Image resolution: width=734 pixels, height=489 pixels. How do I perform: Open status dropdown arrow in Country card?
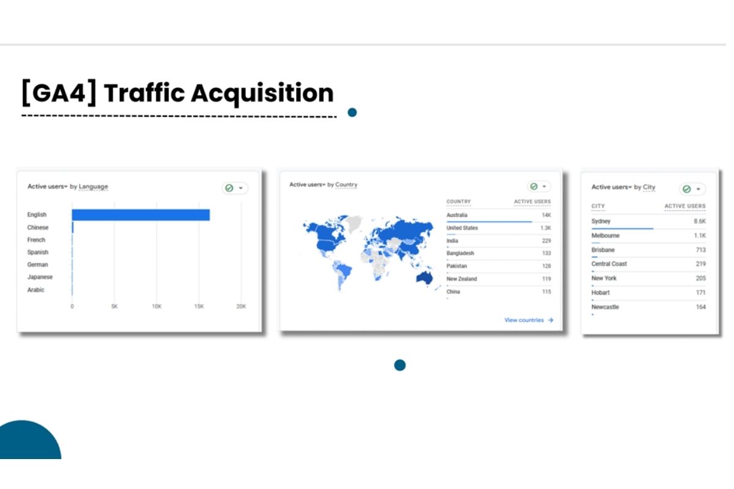[544, 186]
